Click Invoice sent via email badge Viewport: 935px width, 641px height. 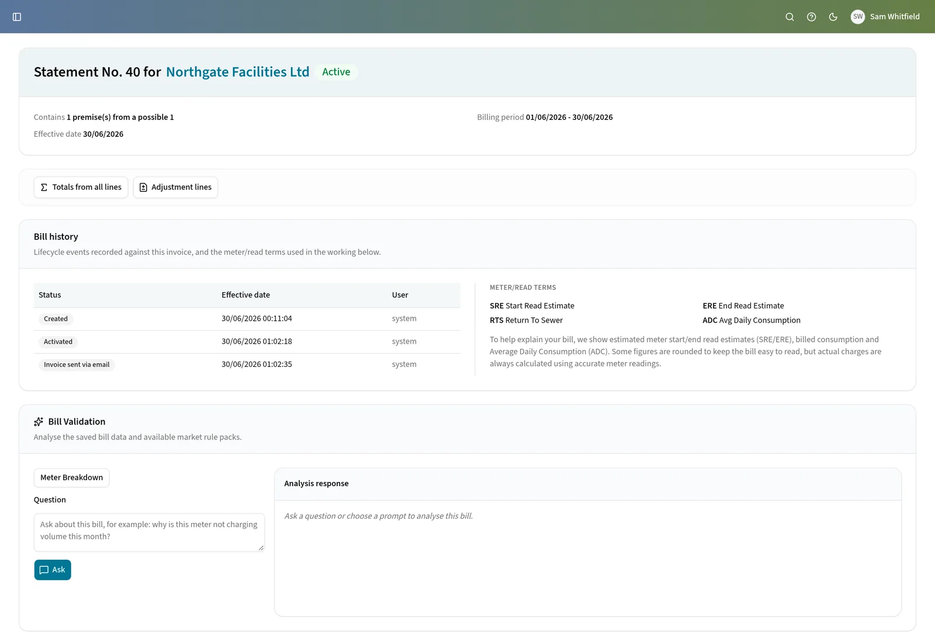click(x=77, y=365)
